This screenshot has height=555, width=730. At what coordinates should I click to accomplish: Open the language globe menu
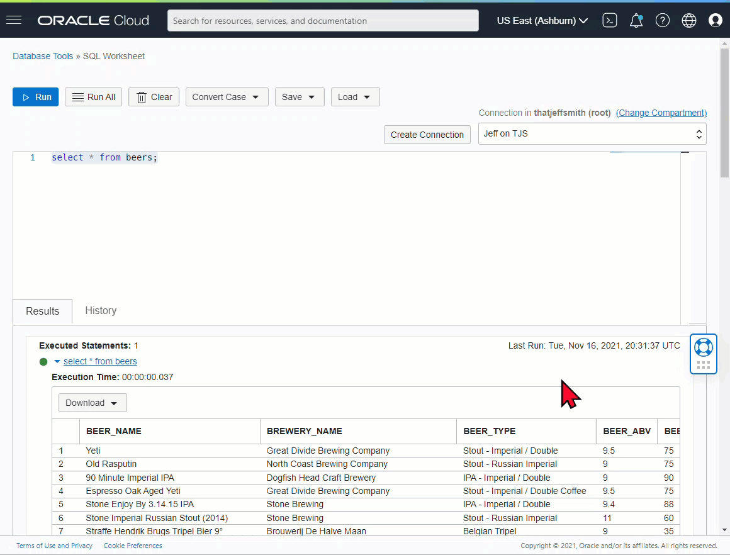689,21
